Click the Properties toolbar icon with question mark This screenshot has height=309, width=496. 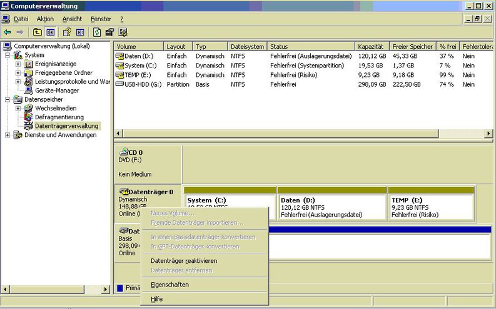(67, 32)
